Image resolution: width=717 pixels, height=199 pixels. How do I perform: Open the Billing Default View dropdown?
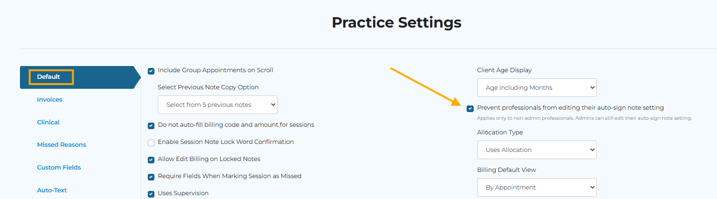537,187
